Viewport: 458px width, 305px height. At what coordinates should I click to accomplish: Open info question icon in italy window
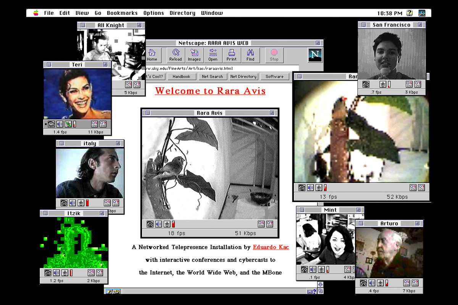point(116,203)
